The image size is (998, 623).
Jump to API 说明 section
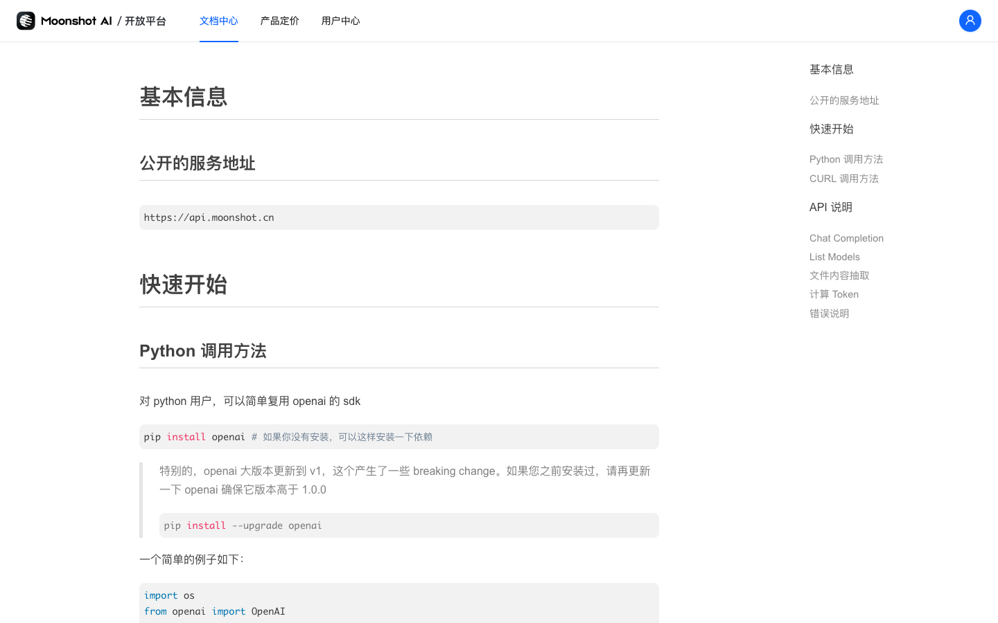[x=830, y=207]
